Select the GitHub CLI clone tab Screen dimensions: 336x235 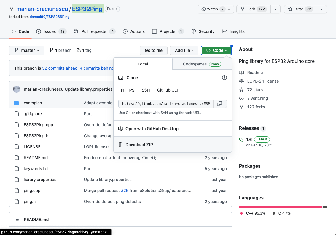tap(167, 90)
